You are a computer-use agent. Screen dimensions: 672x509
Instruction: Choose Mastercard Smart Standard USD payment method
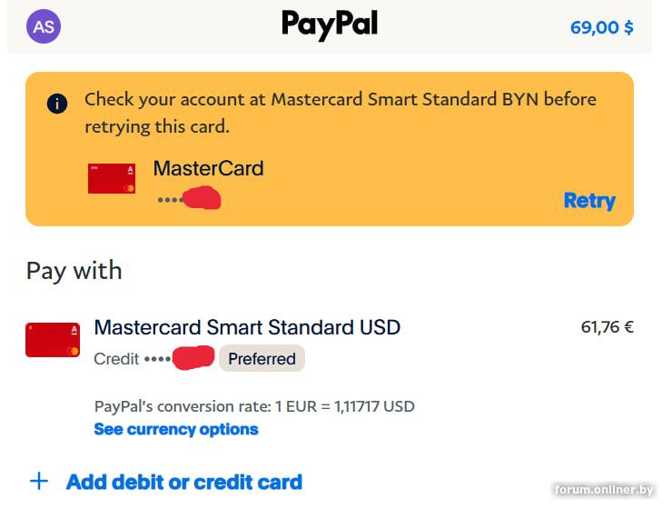(247, 327)
